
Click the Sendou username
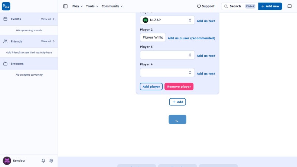point(19,161)
